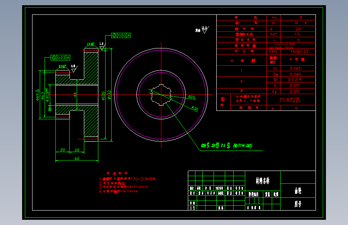Click the module value 3 in the table
This screenshot has height=225, width=348.
[x=301, y=17]
